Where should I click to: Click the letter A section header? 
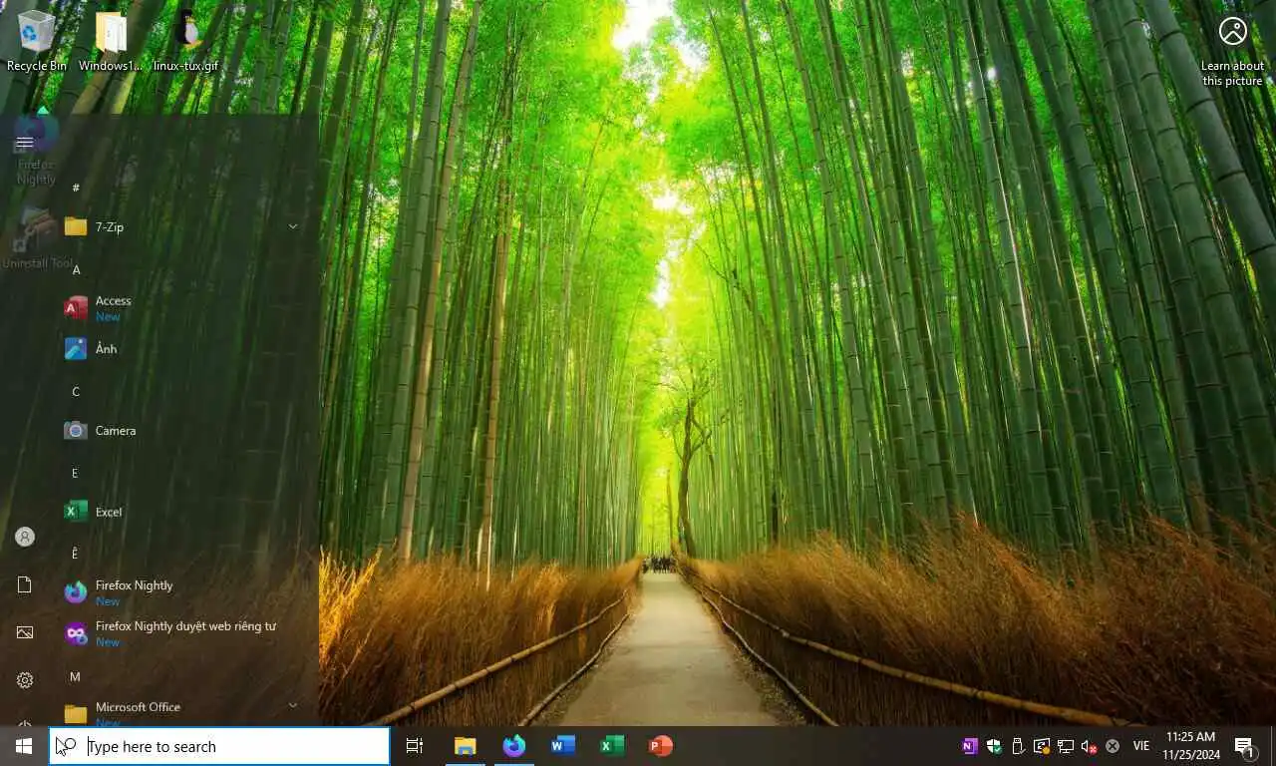tap(76, 269)
